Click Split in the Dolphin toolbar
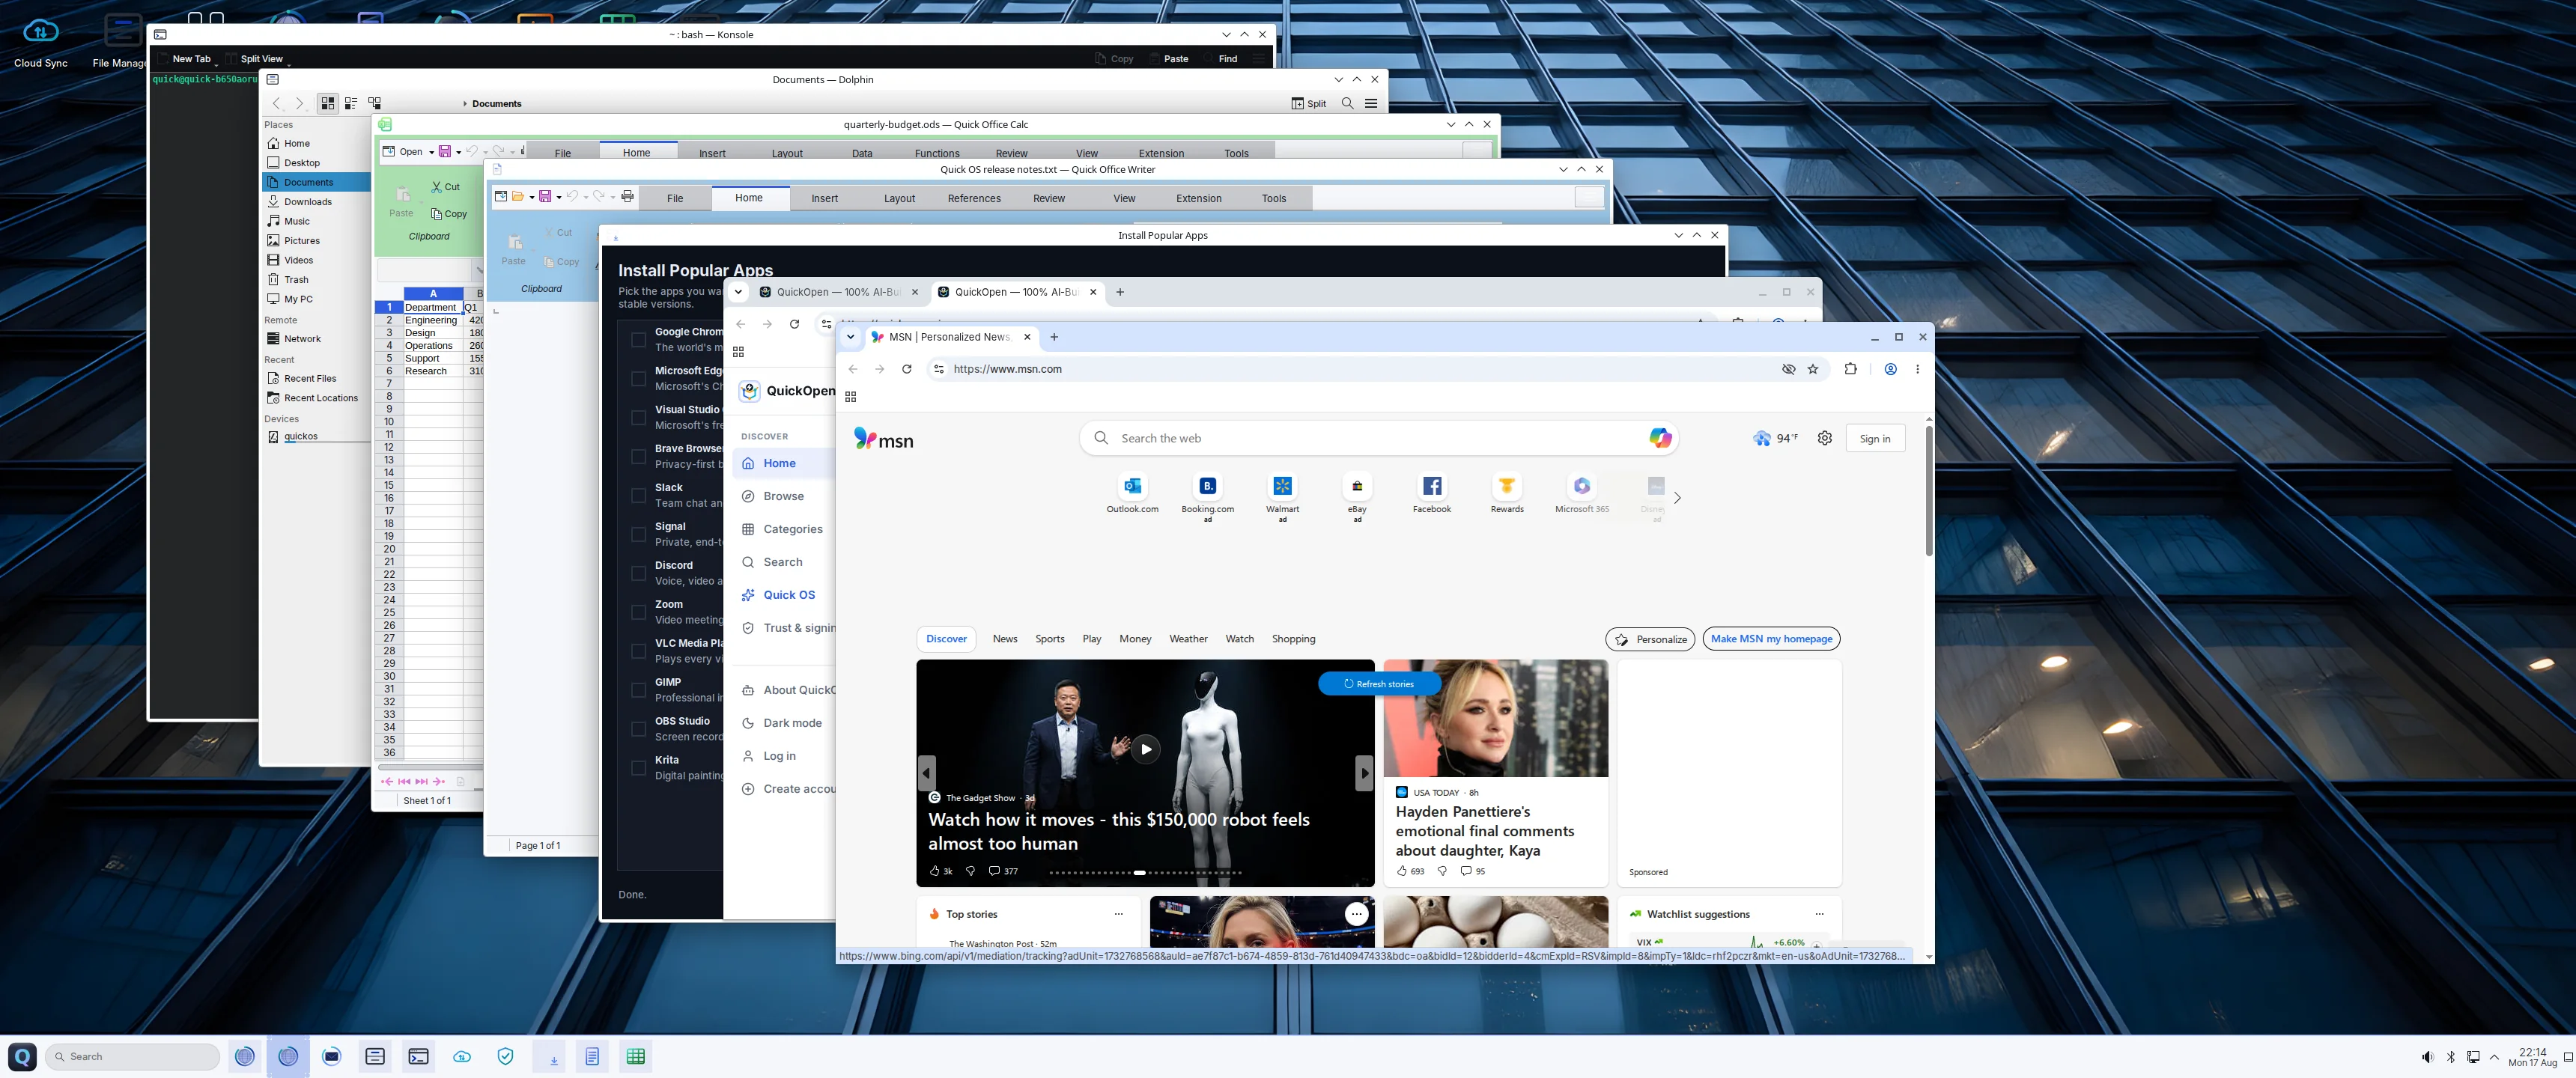Viewport: 2576px width, 1078px height. pos(1308,103)
